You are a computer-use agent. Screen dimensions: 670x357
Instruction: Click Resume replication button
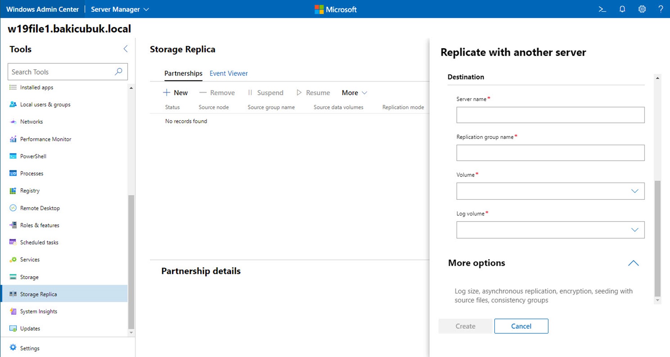tap(313, 93)
